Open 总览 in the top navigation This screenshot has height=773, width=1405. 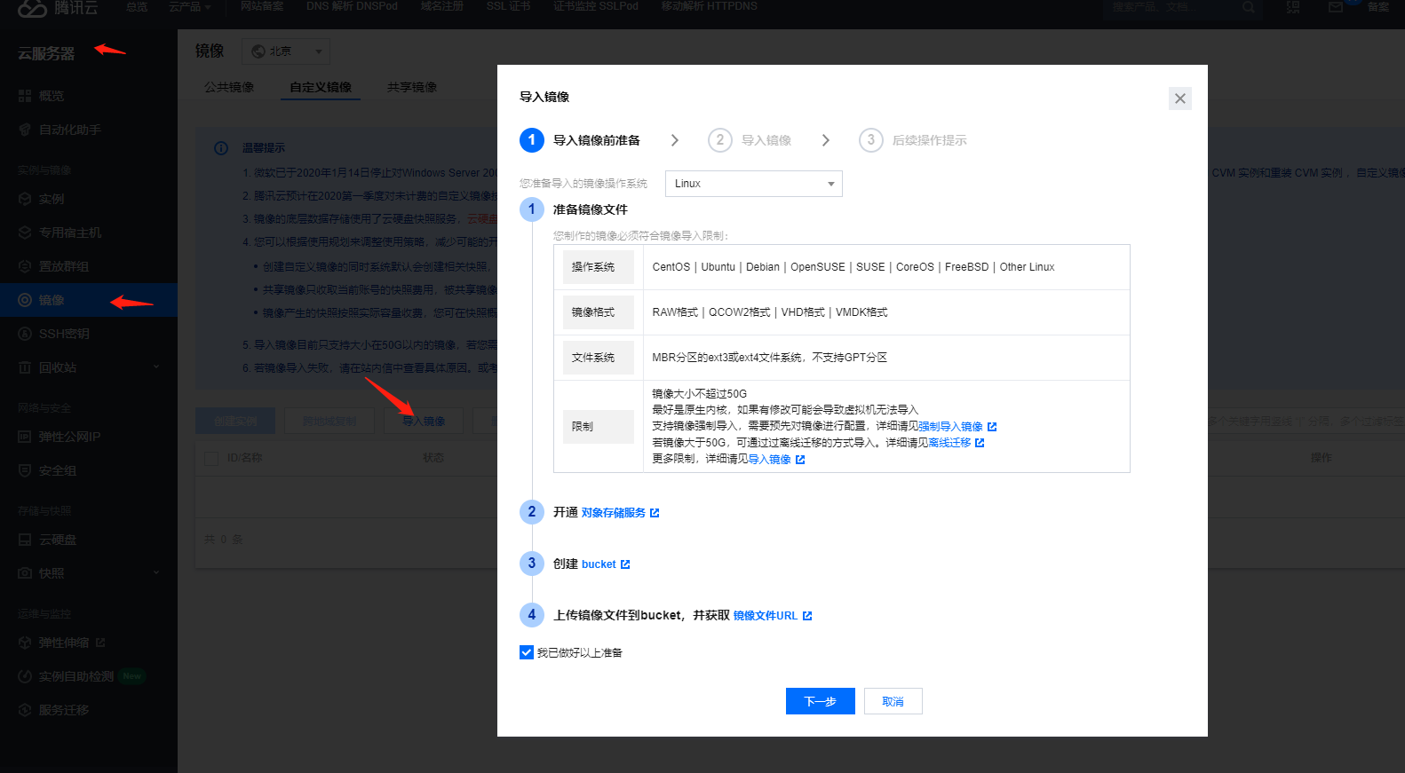click(x=137, y=6)
